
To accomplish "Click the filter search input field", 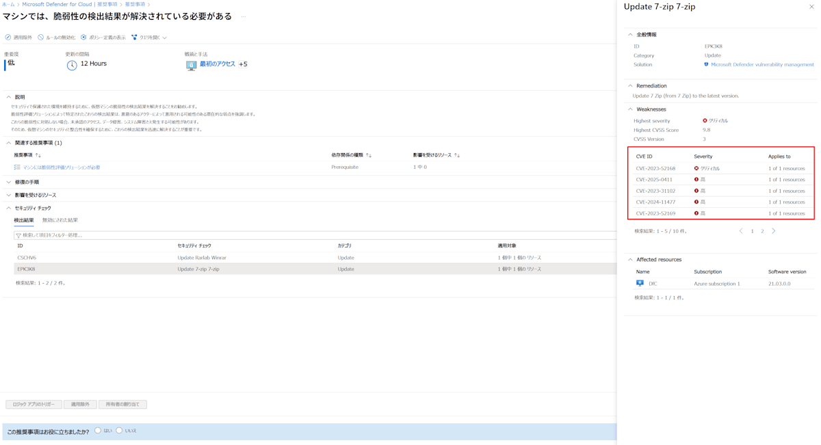I will (x=315, y=235).
